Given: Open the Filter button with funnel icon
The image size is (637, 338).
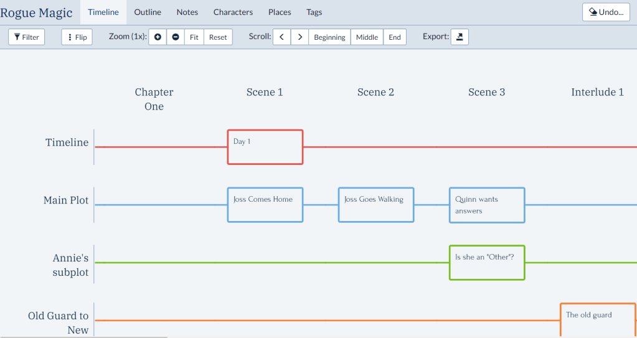Looking at the screenshot, I should (27, 37).
